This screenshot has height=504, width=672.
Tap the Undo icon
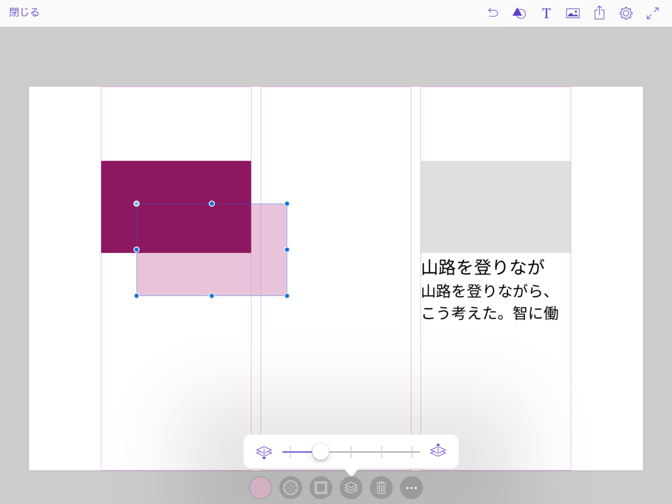pyautogui.click(x=493, y=12)
